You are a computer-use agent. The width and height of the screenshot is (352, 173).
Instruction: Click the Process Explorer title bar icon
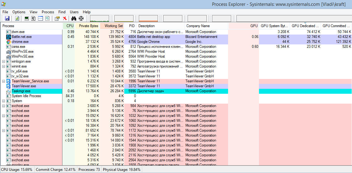tap(3, 4)
